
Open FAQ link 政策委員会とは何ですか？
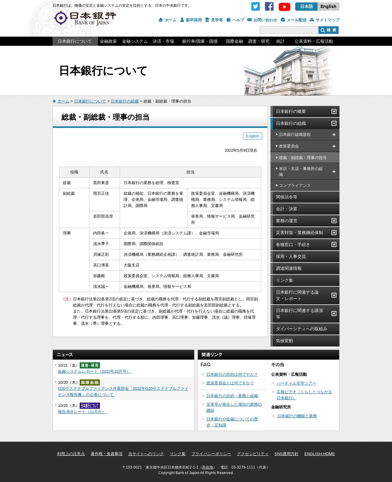coord(230,383)
